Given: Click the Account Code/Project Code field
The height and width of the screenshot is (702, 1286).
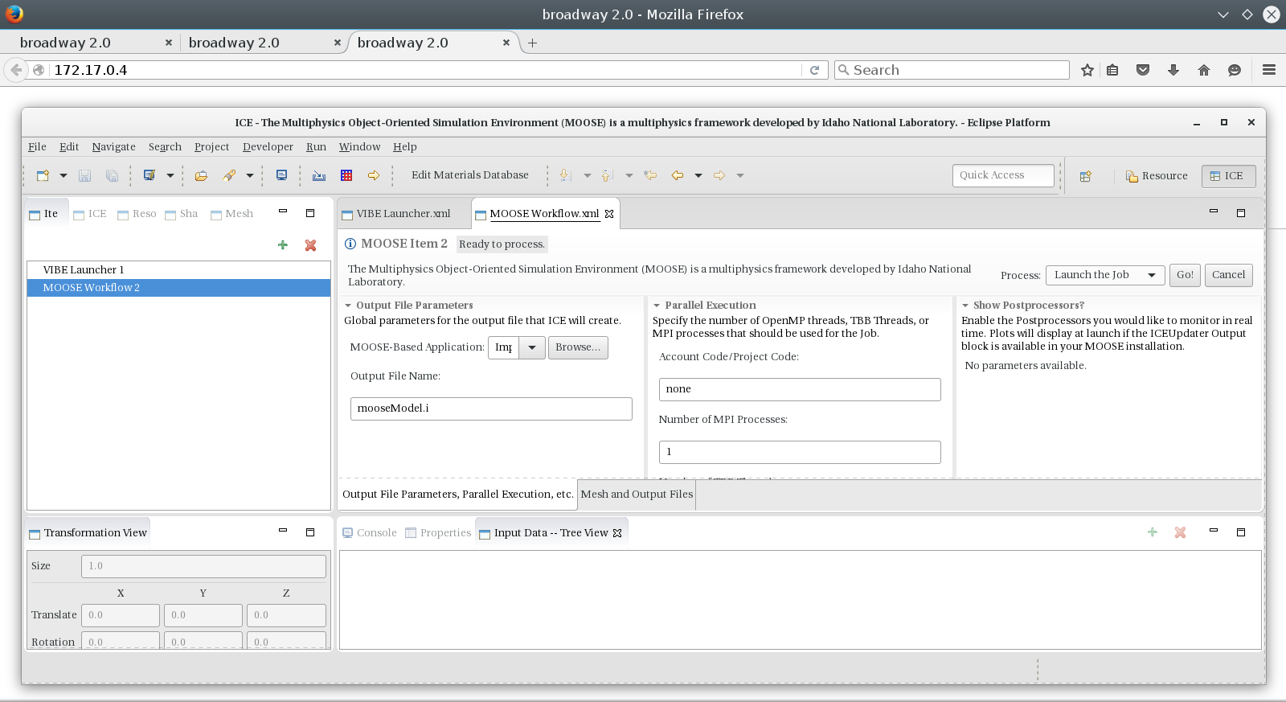Looking at the screenshot, I should coord(800,389).
